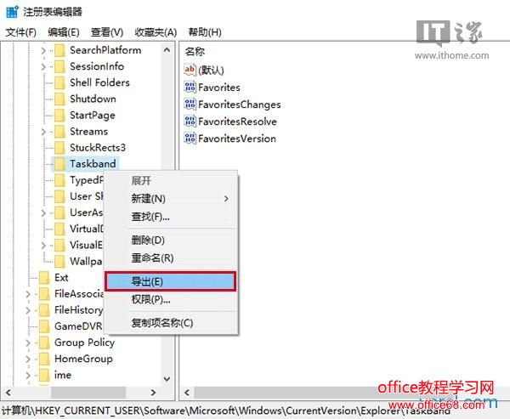Choose 复制项名称(C) in the context menu
510x419 pixels.
(172, 323)
